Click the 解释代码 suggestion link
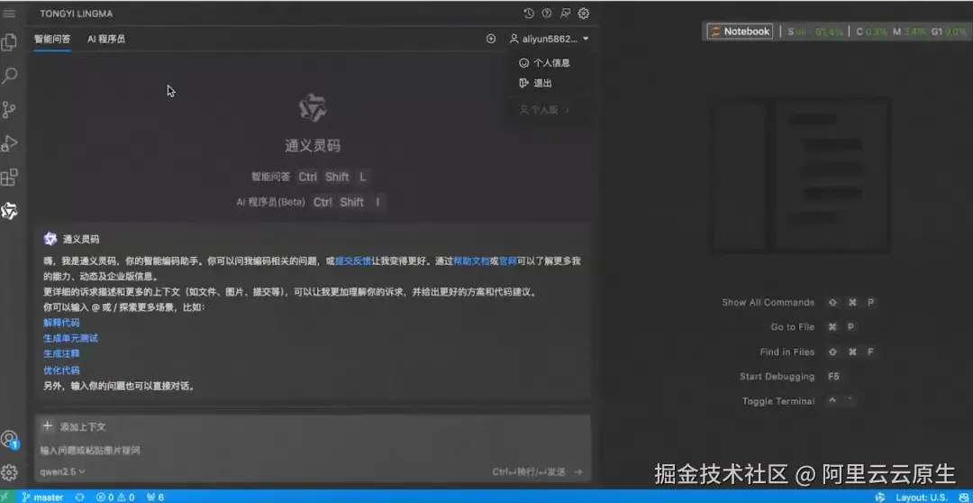The image size is (973, 503). pyautogui.click(x=61, y=323)
